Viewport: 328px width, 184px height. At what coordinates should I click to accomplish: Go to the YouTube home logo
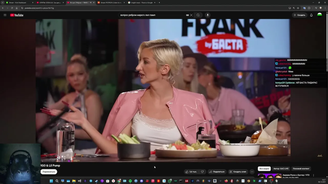[17, 15]
